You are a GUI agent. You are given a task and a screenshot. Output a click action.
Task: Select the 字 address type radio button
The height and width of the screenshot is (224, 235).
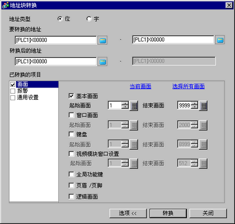pyautogui.click(x=89, y=19)
